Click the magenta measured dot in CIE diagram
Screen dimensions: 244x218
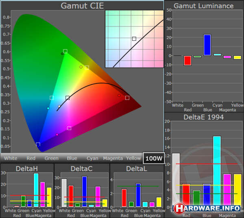point(57,134)
